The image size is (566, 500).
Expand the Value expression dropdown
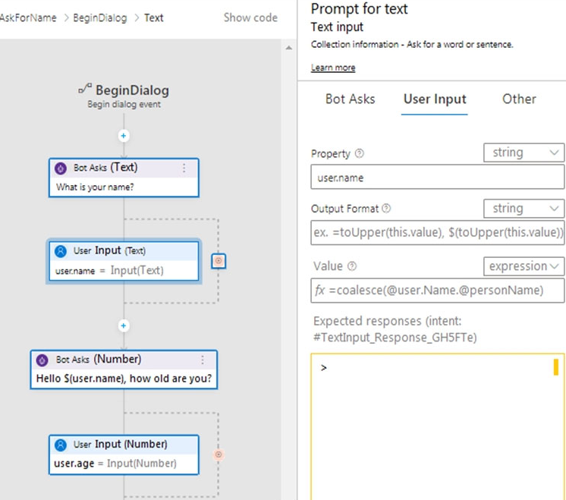[524, 266]
